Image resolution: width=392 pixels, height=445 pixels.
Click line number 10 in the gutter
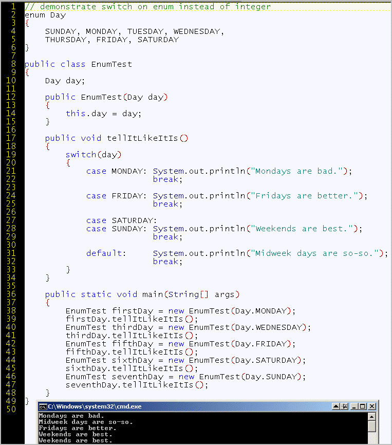click(11, 81)
